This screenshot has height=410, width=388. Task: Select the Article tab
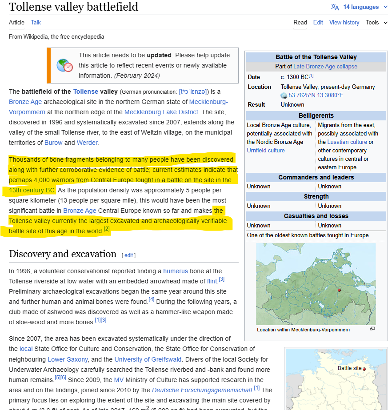(16, 23)
